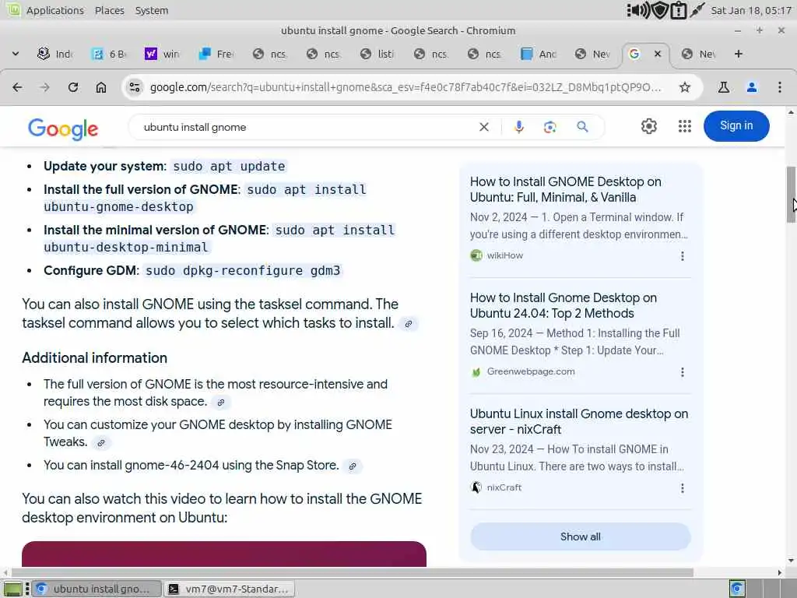The height and width of the screenshot is (598, 797).
Task: Open the Chrome Labs flask icon
Action: coord(723,87)
